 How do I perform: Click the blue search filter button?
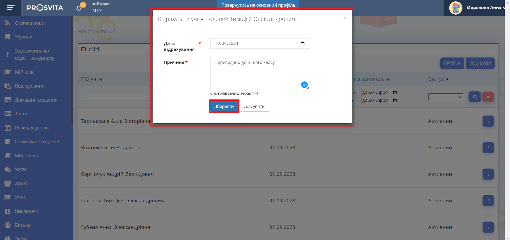(474, 97)
